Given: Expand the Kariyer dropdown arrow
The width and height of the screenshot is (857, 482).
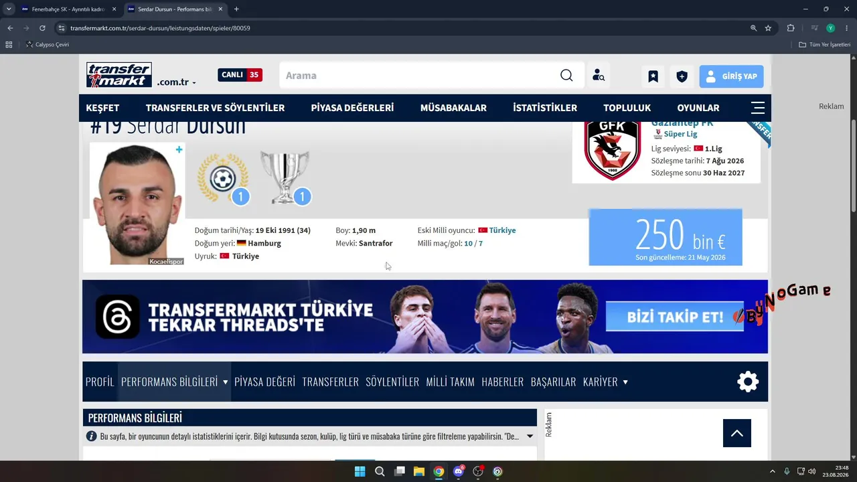Looking at the screenshot, I should coord(625,382).
